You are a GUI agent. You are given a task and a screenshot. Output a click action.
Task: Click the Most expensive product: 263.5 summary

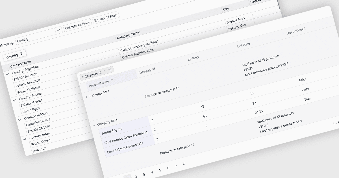(x=266, y=70)
